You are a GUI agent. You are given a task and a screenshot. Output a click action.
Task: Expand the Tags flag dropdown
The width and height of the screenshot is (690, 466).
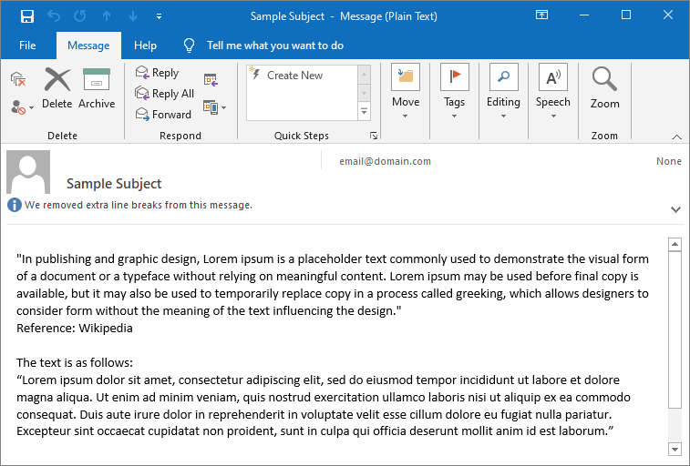[454, 91]
